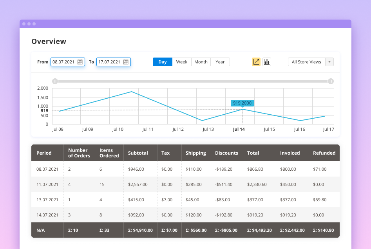The height and width of the screenshot is (249, 371).
Task: Click the left range slider handle
Action: click(55, 81)
